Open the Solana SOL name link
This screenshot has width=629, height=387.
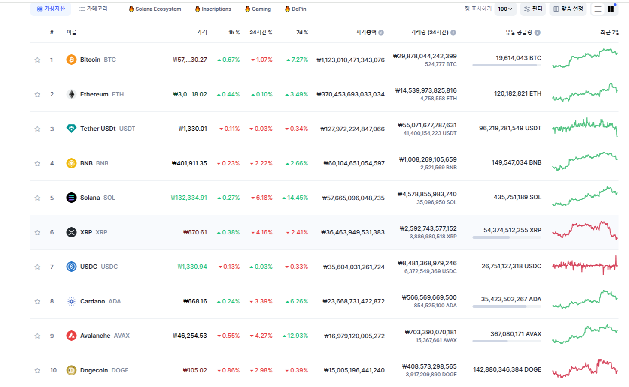point(97,198)
